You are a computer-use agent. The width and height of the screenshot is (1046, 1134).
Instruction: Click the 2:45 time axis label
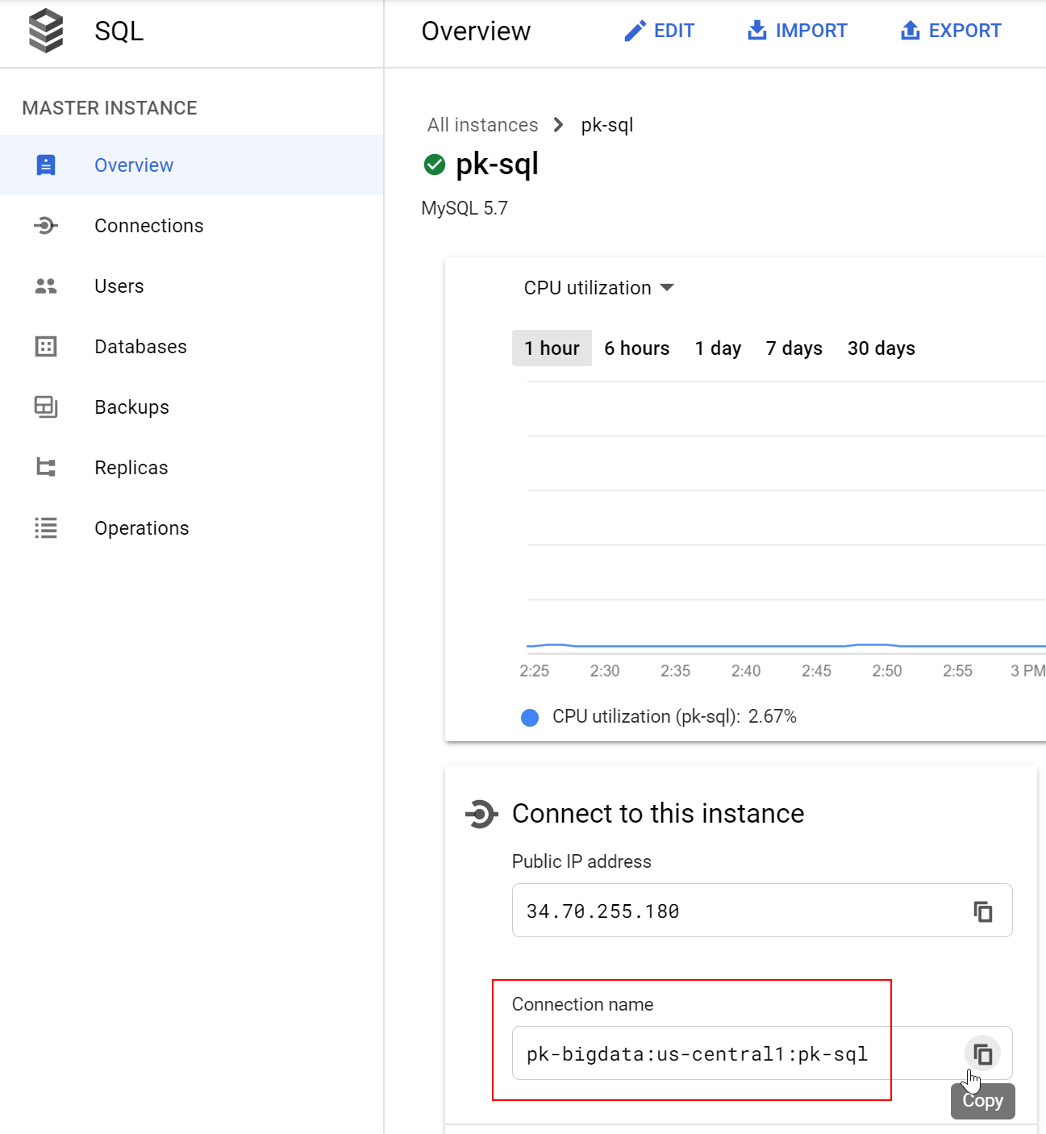[816, 671]
